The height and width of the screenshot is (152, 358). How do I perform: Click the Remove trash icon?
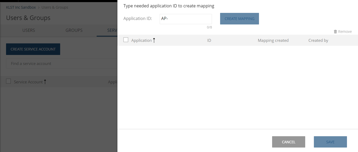point(335,32)
